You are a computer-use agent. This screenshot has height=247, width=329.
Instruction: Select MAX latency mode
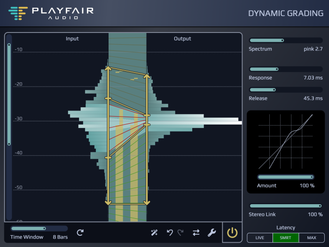(311, 238)
